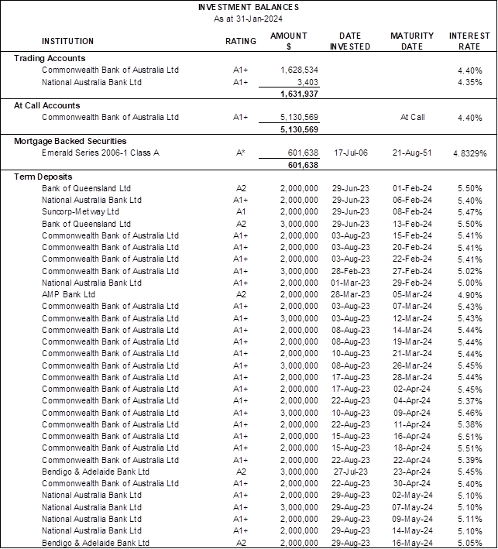Select the 5.46% interest rate
This screenshot has height=549, width=498.
click(469, 413)
